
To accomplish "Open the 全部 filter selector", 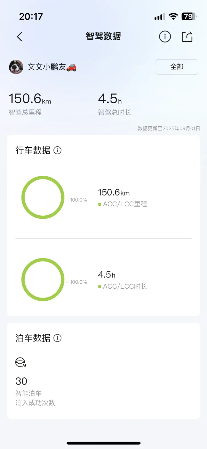I will pyautogui.click(x=177, y=67).
